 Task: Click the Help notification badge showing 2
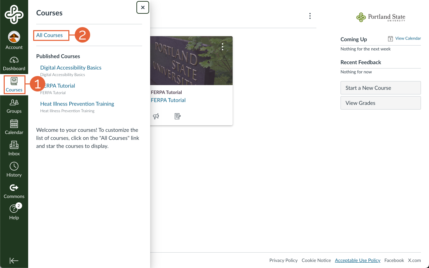pos(19,206)
